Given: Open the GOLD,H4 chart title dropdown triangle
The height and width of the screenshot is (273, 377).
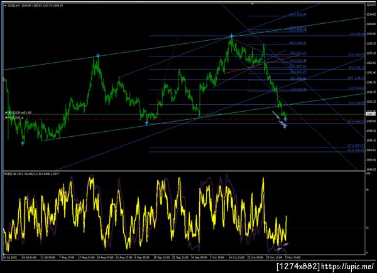Looking at the screenshot, I should 6,5.
